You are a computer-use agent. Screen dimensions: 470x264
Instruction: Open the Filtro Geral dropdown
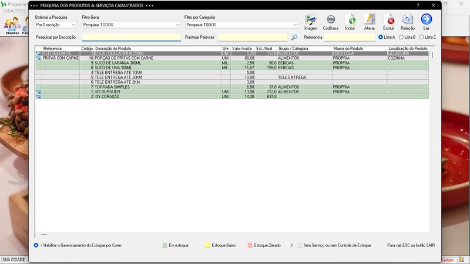(x=131, y=25)
